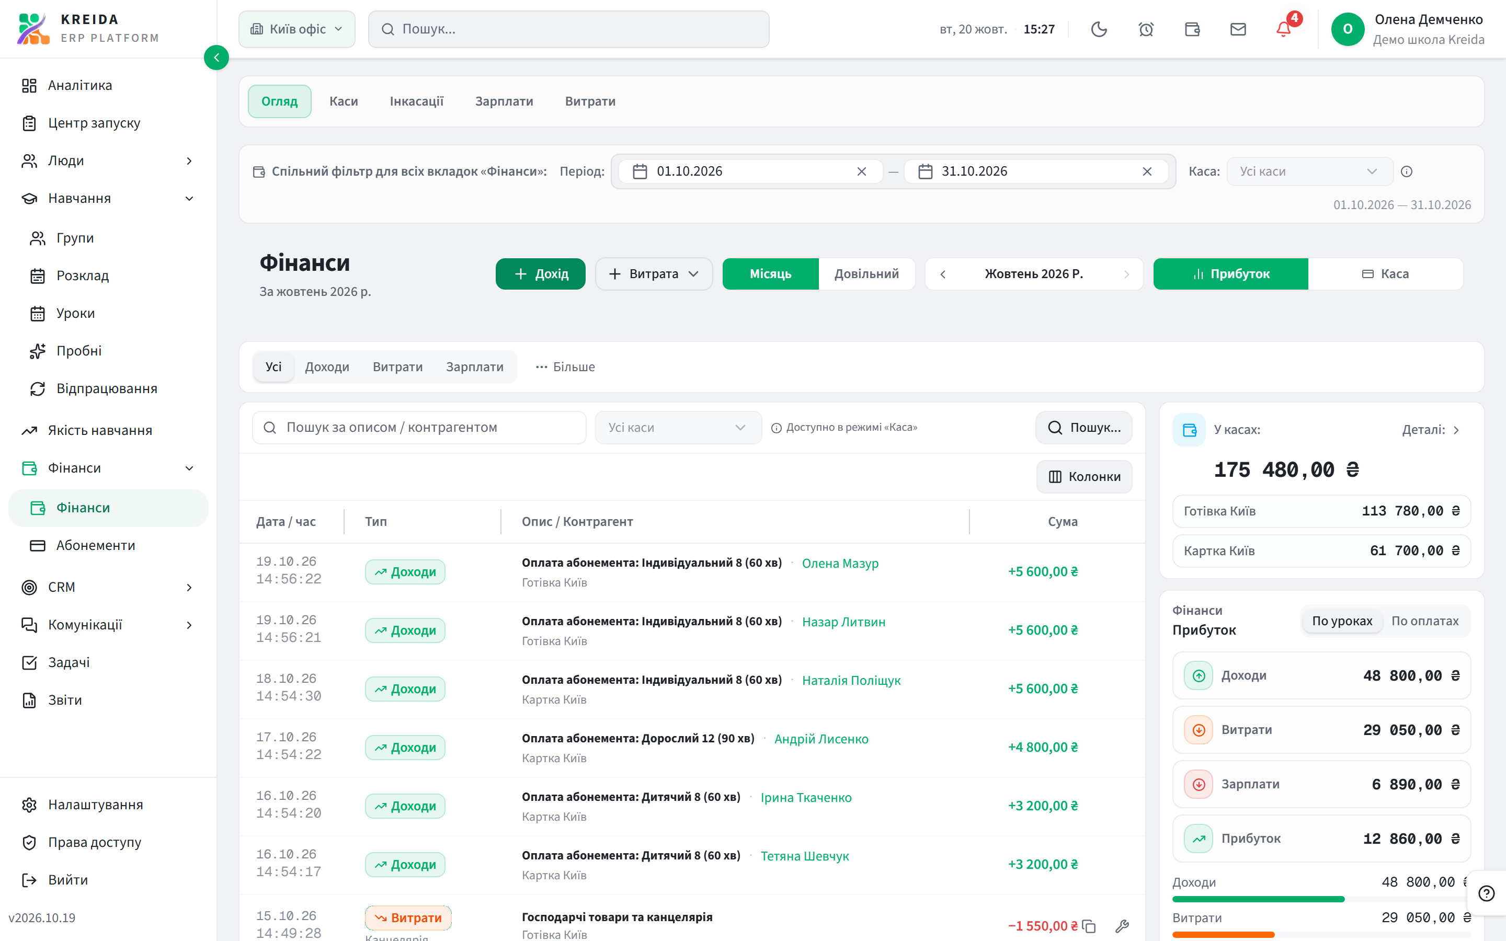Screen dimensions: 1506x941
Task: Click in top Пошук search field
Action: coord(568,29)
